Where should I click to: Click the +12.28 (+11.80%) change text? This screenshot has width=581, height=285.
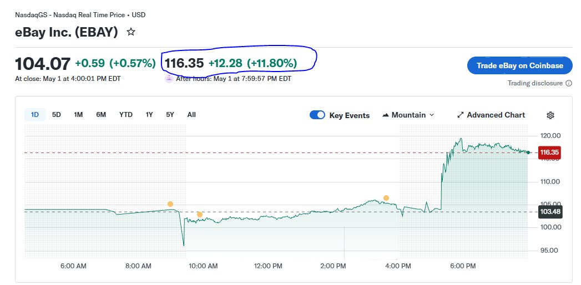point(252,64)
